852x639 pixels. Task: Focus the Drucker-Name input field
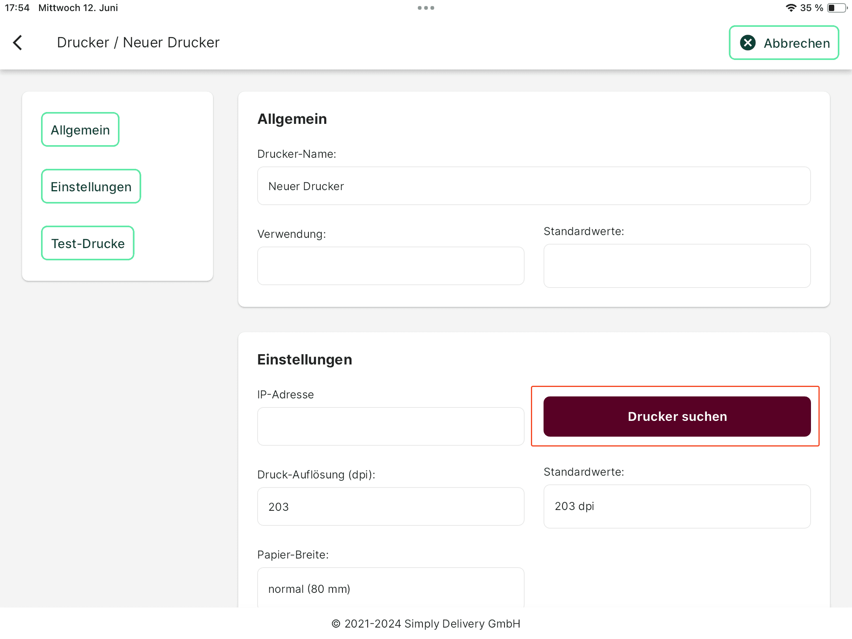pyautogui.click(x=534, y=186)
